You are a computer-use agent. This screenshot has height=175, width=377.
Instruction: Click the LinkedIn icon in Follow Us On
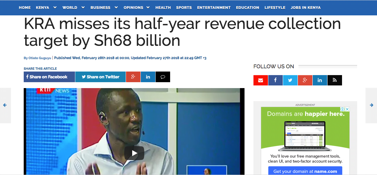[320, 80]
